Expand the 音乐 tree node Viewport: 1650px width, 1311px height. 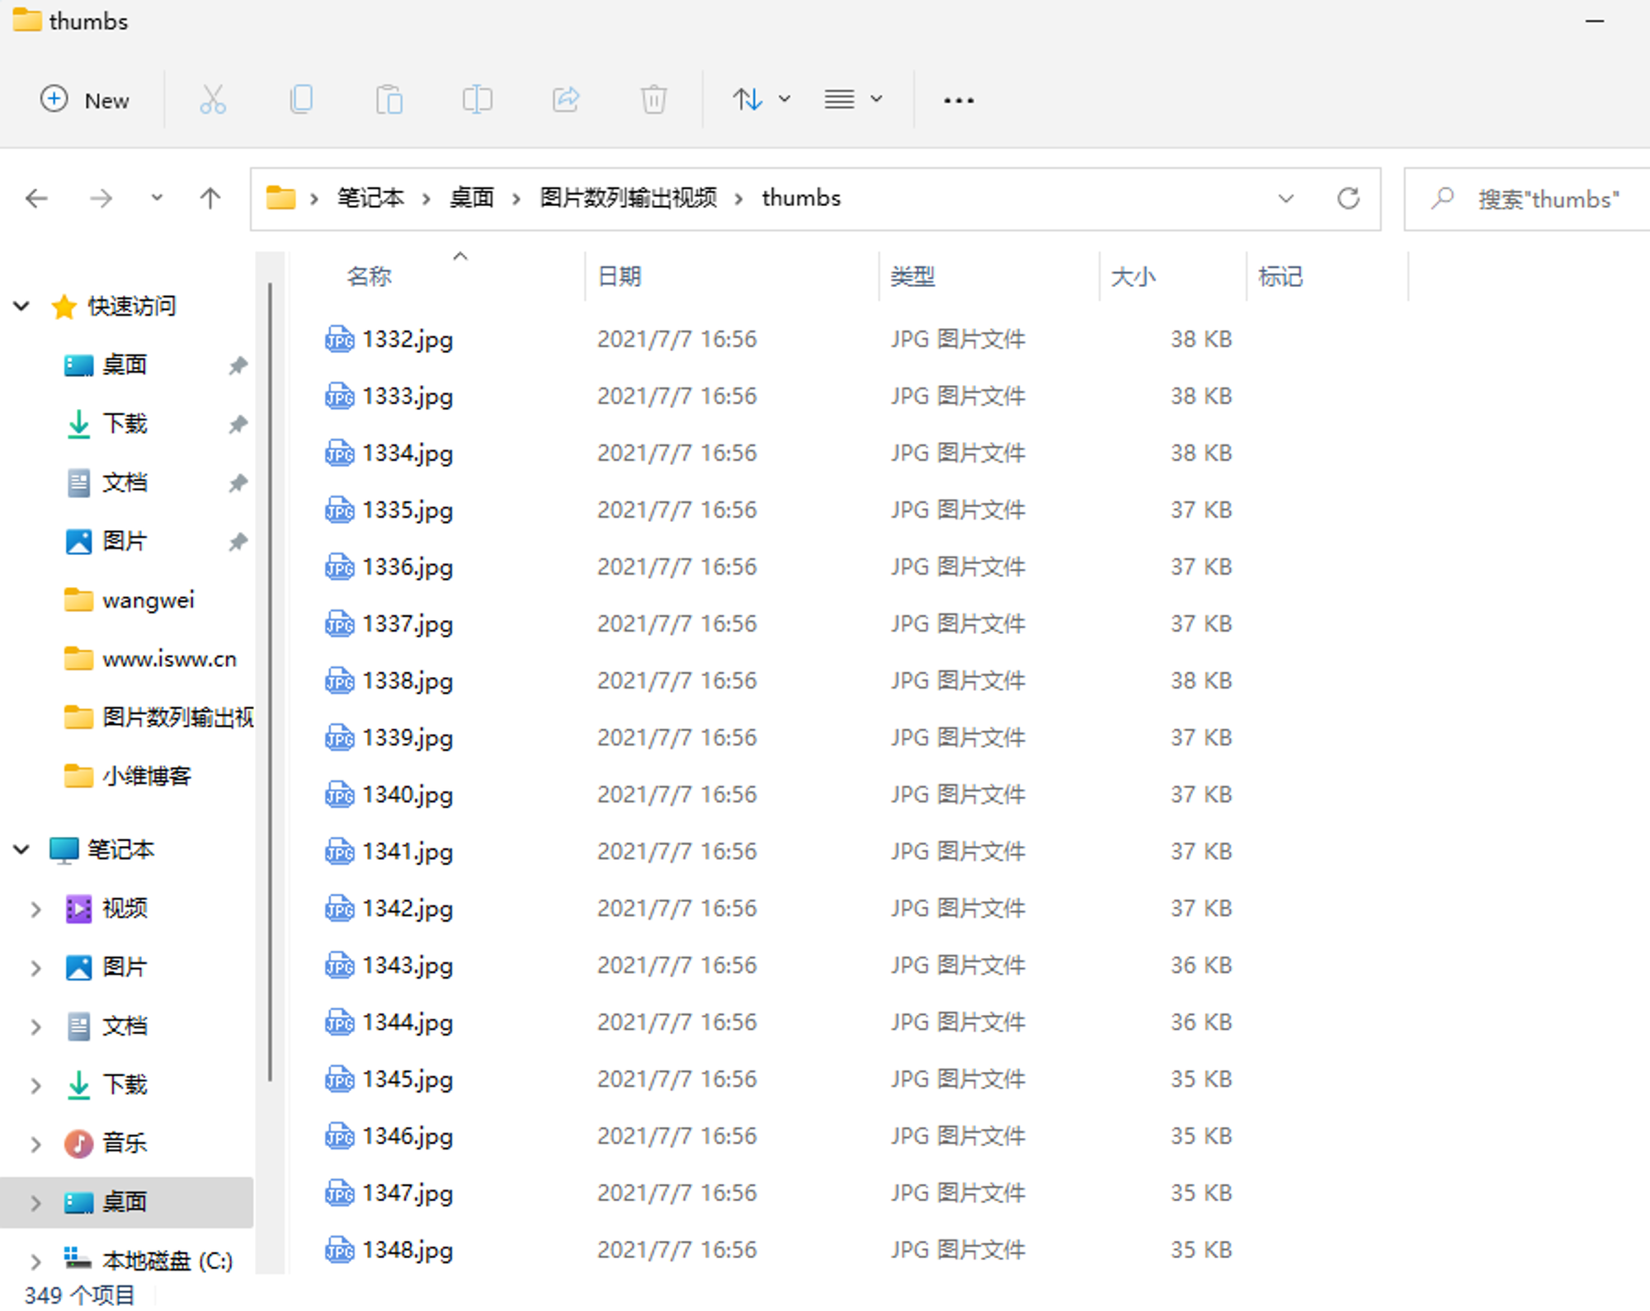click(35, 1144)
